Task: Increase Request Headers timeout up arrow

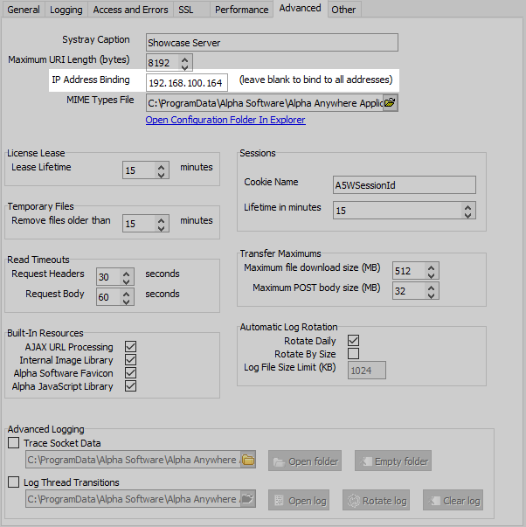Action: point(127,274)
